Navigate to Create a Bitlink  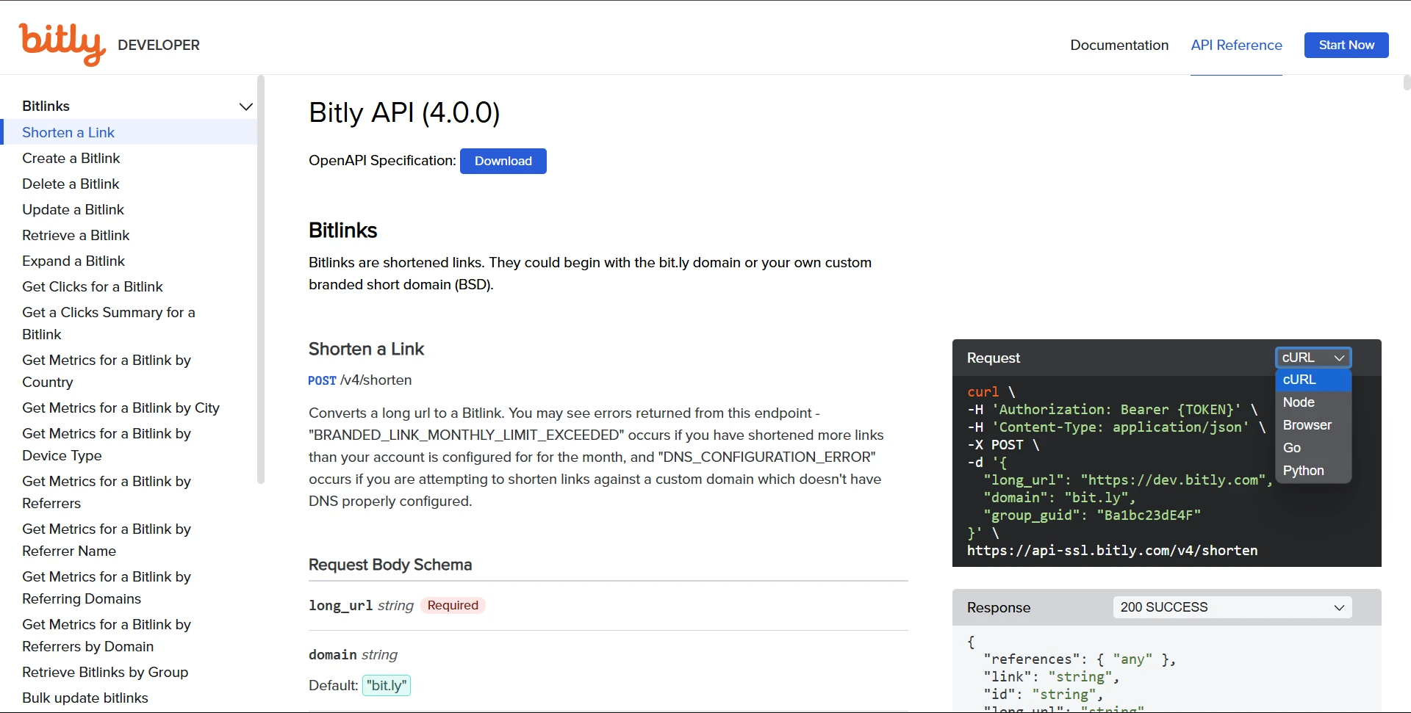point(71,158)
